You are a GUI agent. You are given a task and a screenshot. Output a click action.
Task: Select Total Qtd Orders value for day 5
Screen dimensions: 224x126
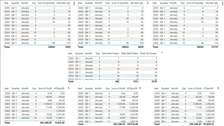point(138,65)
